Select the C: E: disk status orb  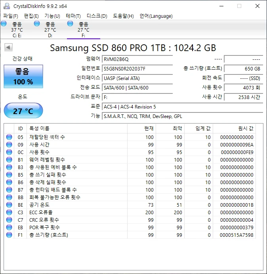(4, 23)
